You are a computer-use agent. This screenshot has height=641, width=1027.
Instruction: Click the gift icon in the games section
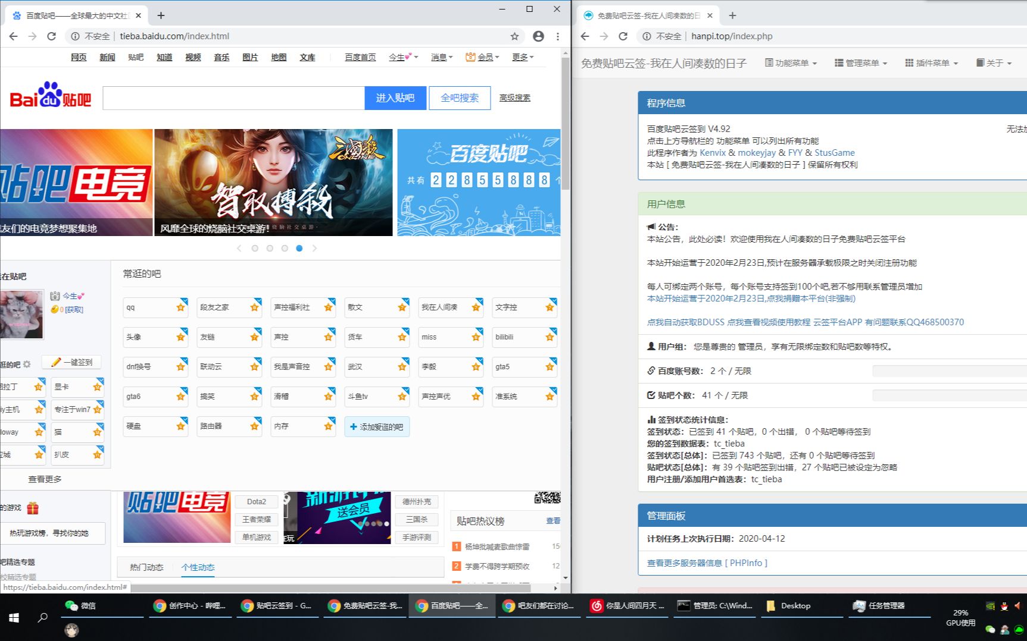click(33, 508)
